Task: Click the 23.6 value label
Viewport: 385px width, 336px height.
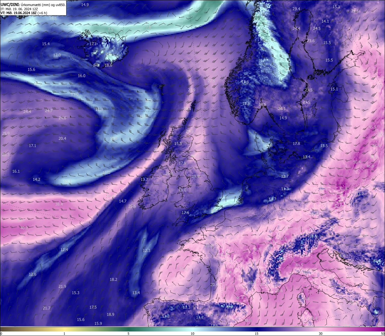Action: pyautogui.click(x=310, y=41)
